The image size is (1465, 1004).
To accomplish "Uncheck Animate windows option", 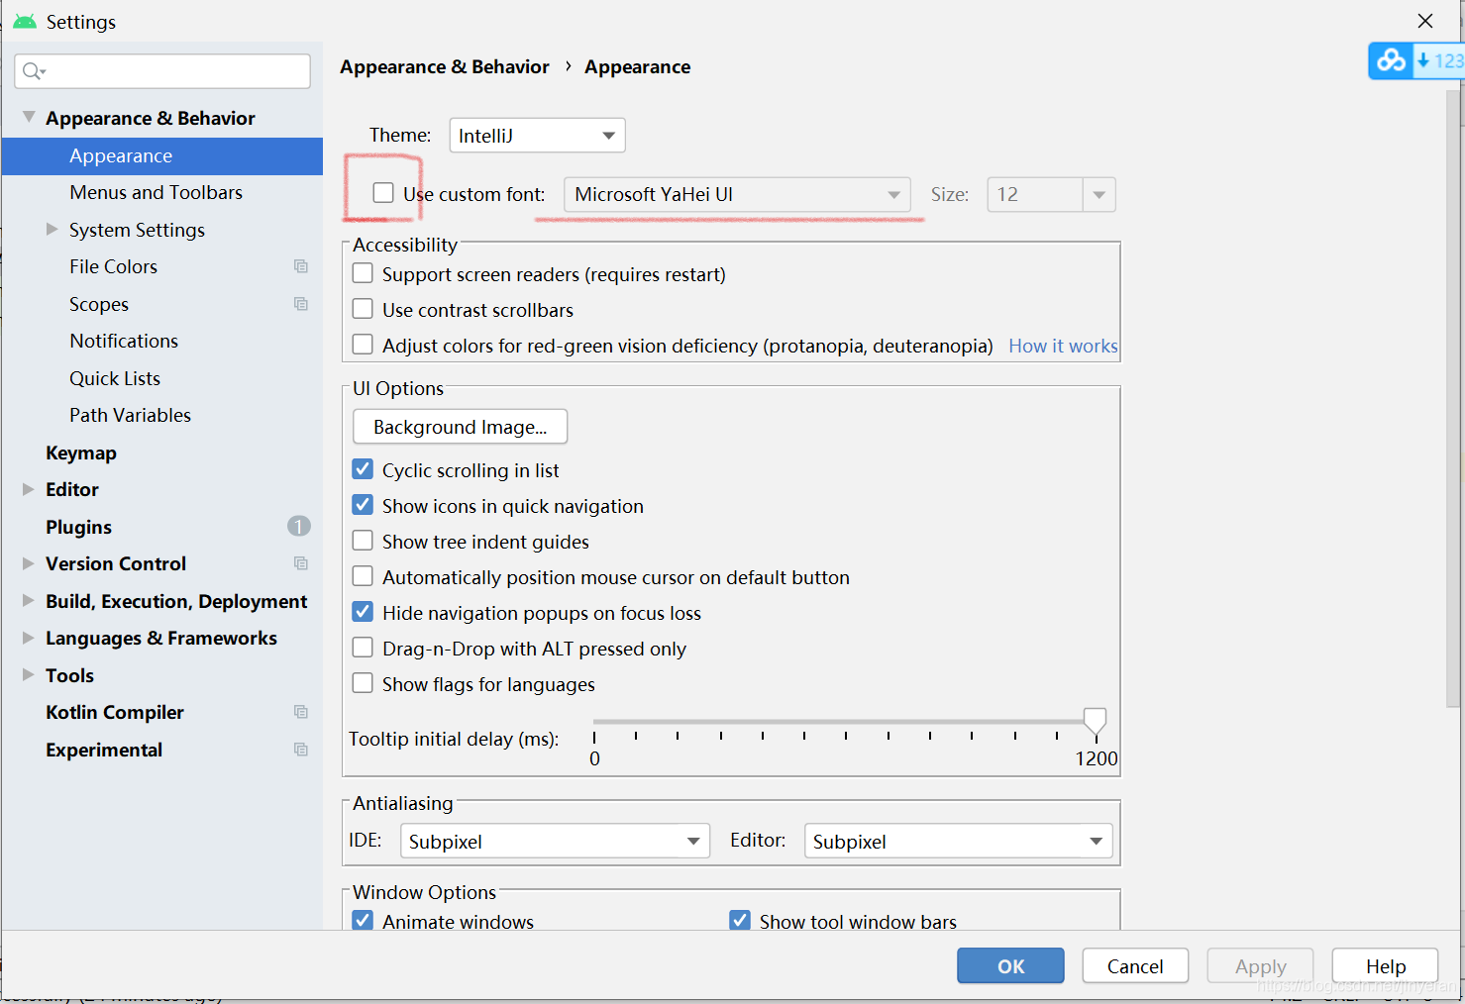I will 364,920.
